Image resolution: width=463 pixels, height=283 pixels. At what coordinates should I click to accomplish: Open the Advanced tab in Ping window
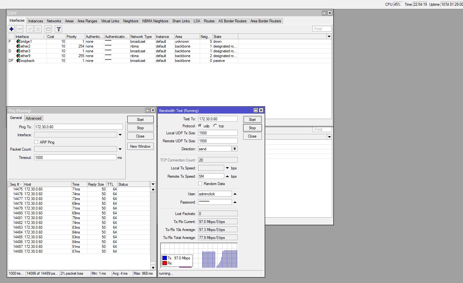point(34,118)
